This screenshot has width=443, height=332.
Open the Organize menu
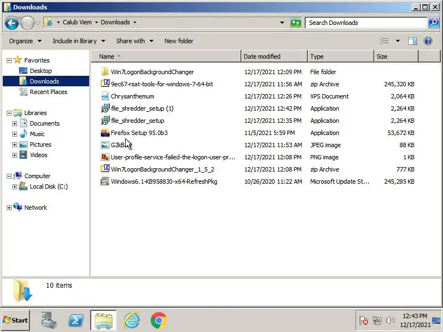tap(25, 41)
